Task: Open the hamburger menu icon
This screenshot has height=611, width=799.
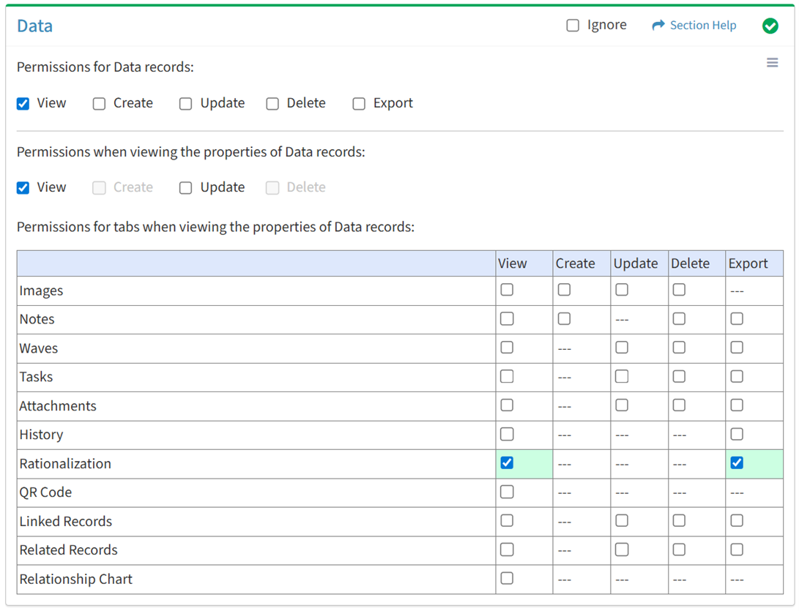Action: [x=772, y=63]
